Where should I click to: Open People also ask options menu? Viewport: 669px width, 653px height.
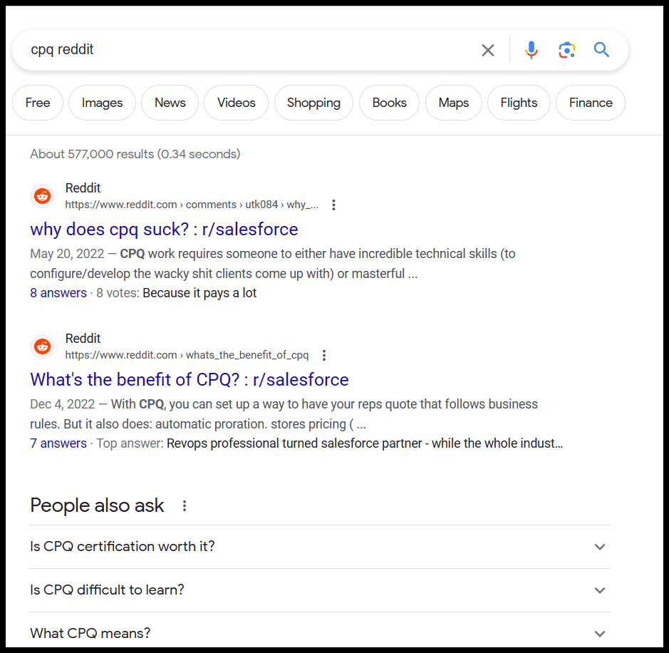tap(185, 506)
